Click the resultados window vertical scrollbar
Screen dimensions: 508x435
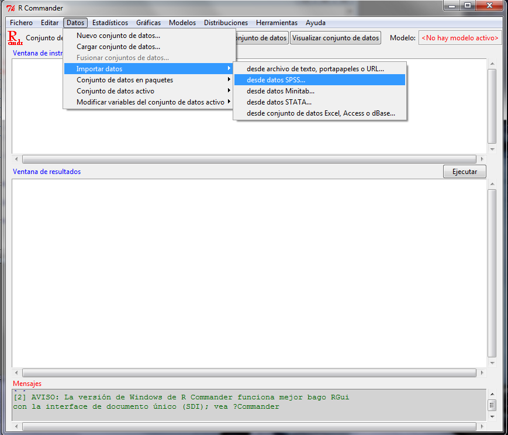pyautogui.click(x=492, y=273)
